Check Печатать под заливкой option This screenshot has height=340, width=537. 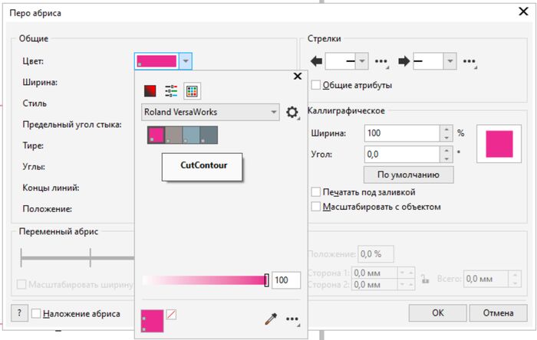(x=316, y=191)
